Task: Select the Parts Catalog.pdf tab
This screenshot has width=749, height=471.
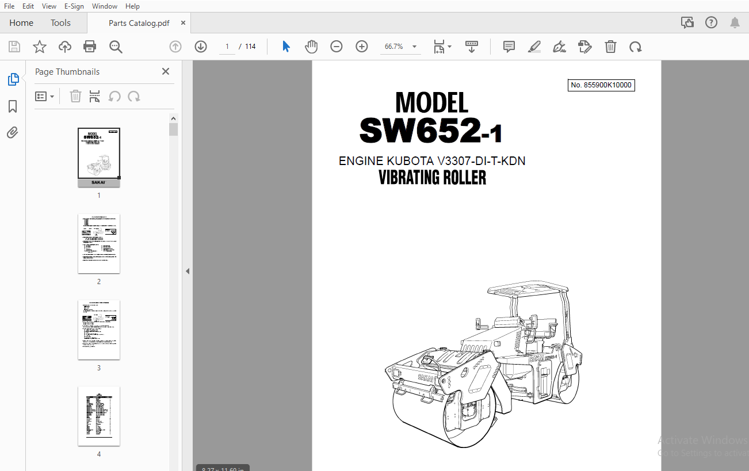Action: (139, 23)
